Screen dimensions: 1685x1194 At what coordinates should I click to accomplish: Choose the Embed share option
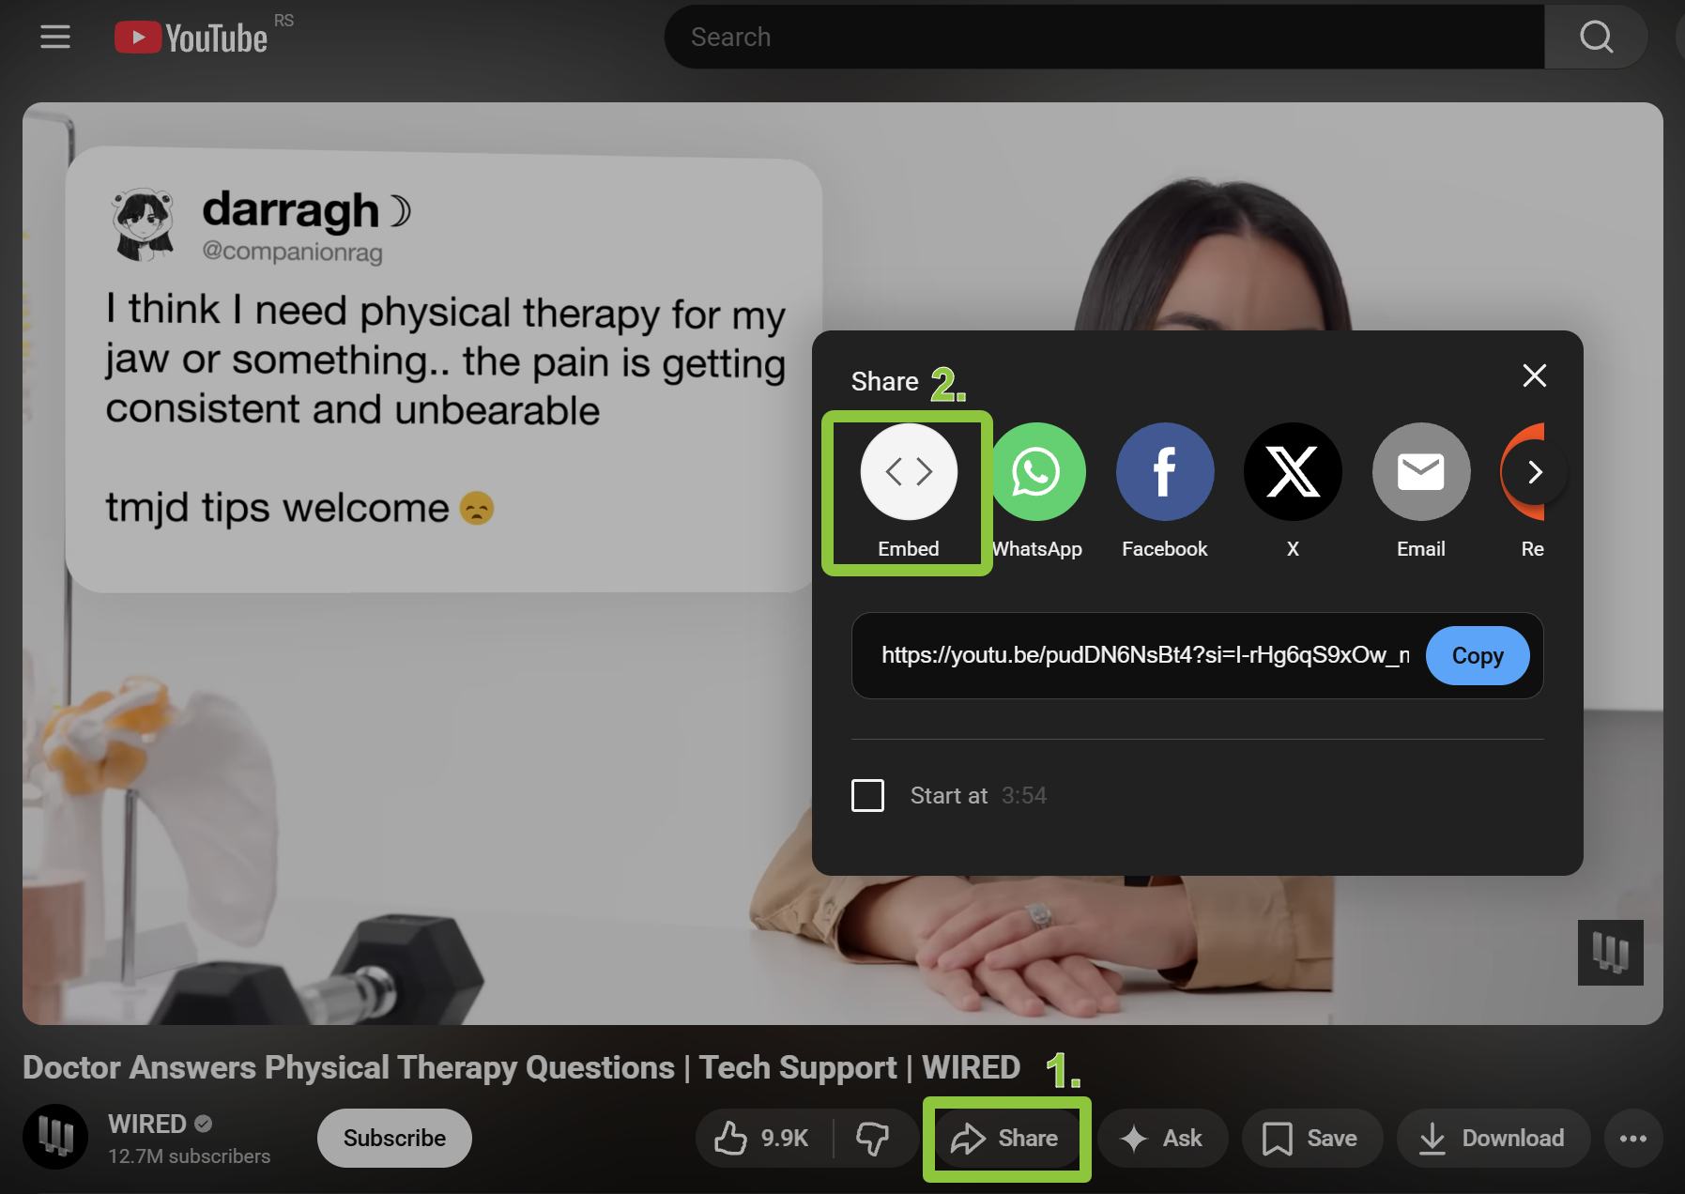coord(908,492)
